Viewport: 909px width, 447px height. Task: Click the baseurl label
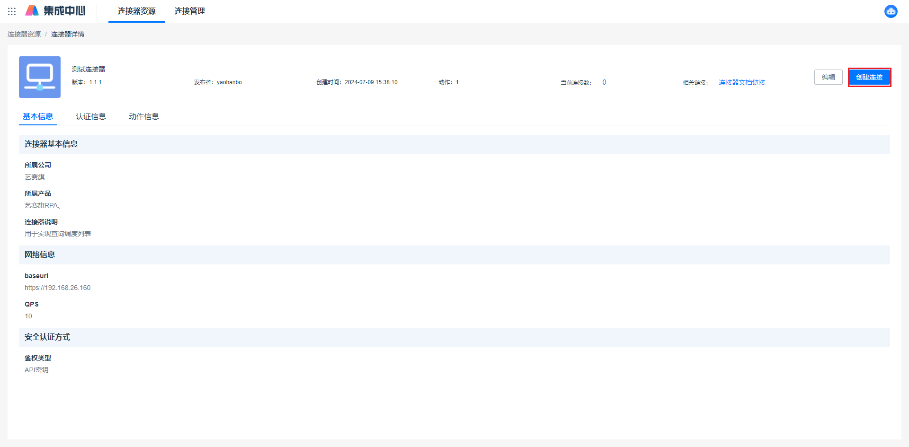point(36,276)
